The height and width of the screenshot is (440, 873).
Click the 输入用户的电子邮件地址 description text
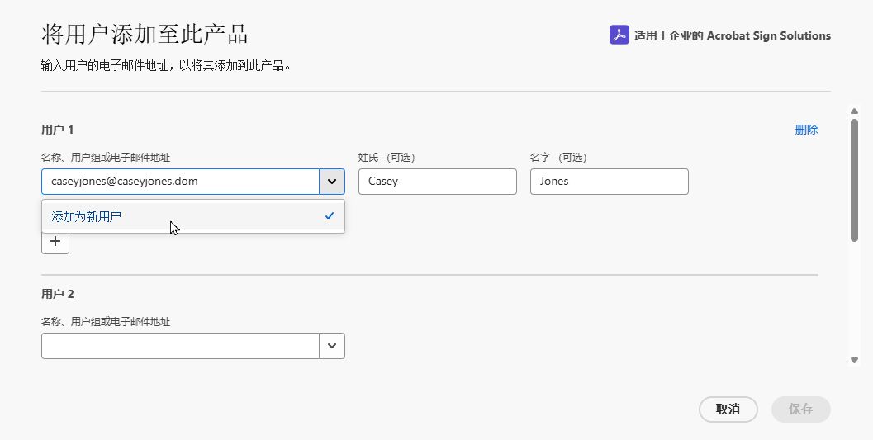coord(166,66)
